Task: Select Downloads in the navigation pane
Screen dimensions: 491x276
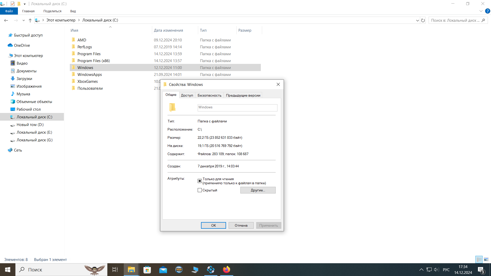Action: pyautogui.click(x=24, y=79)
